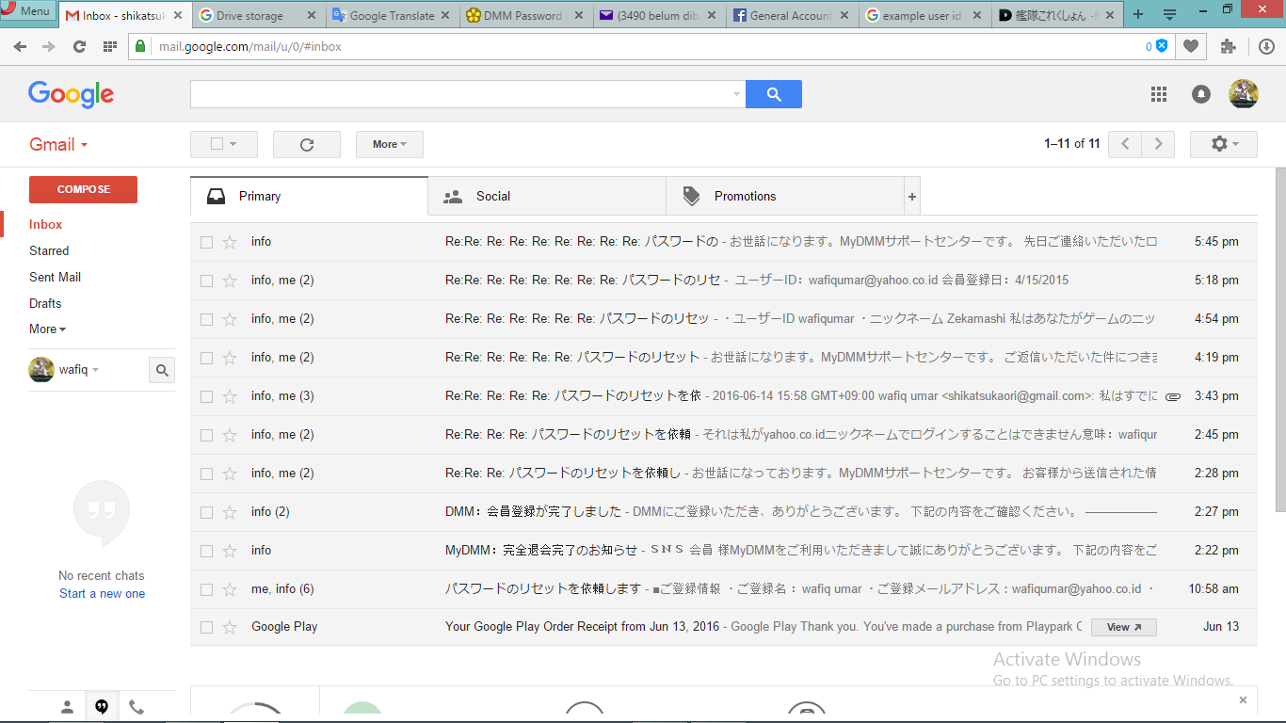Click the heart bookmark icon in address bar

click(x=1191, y=46)
